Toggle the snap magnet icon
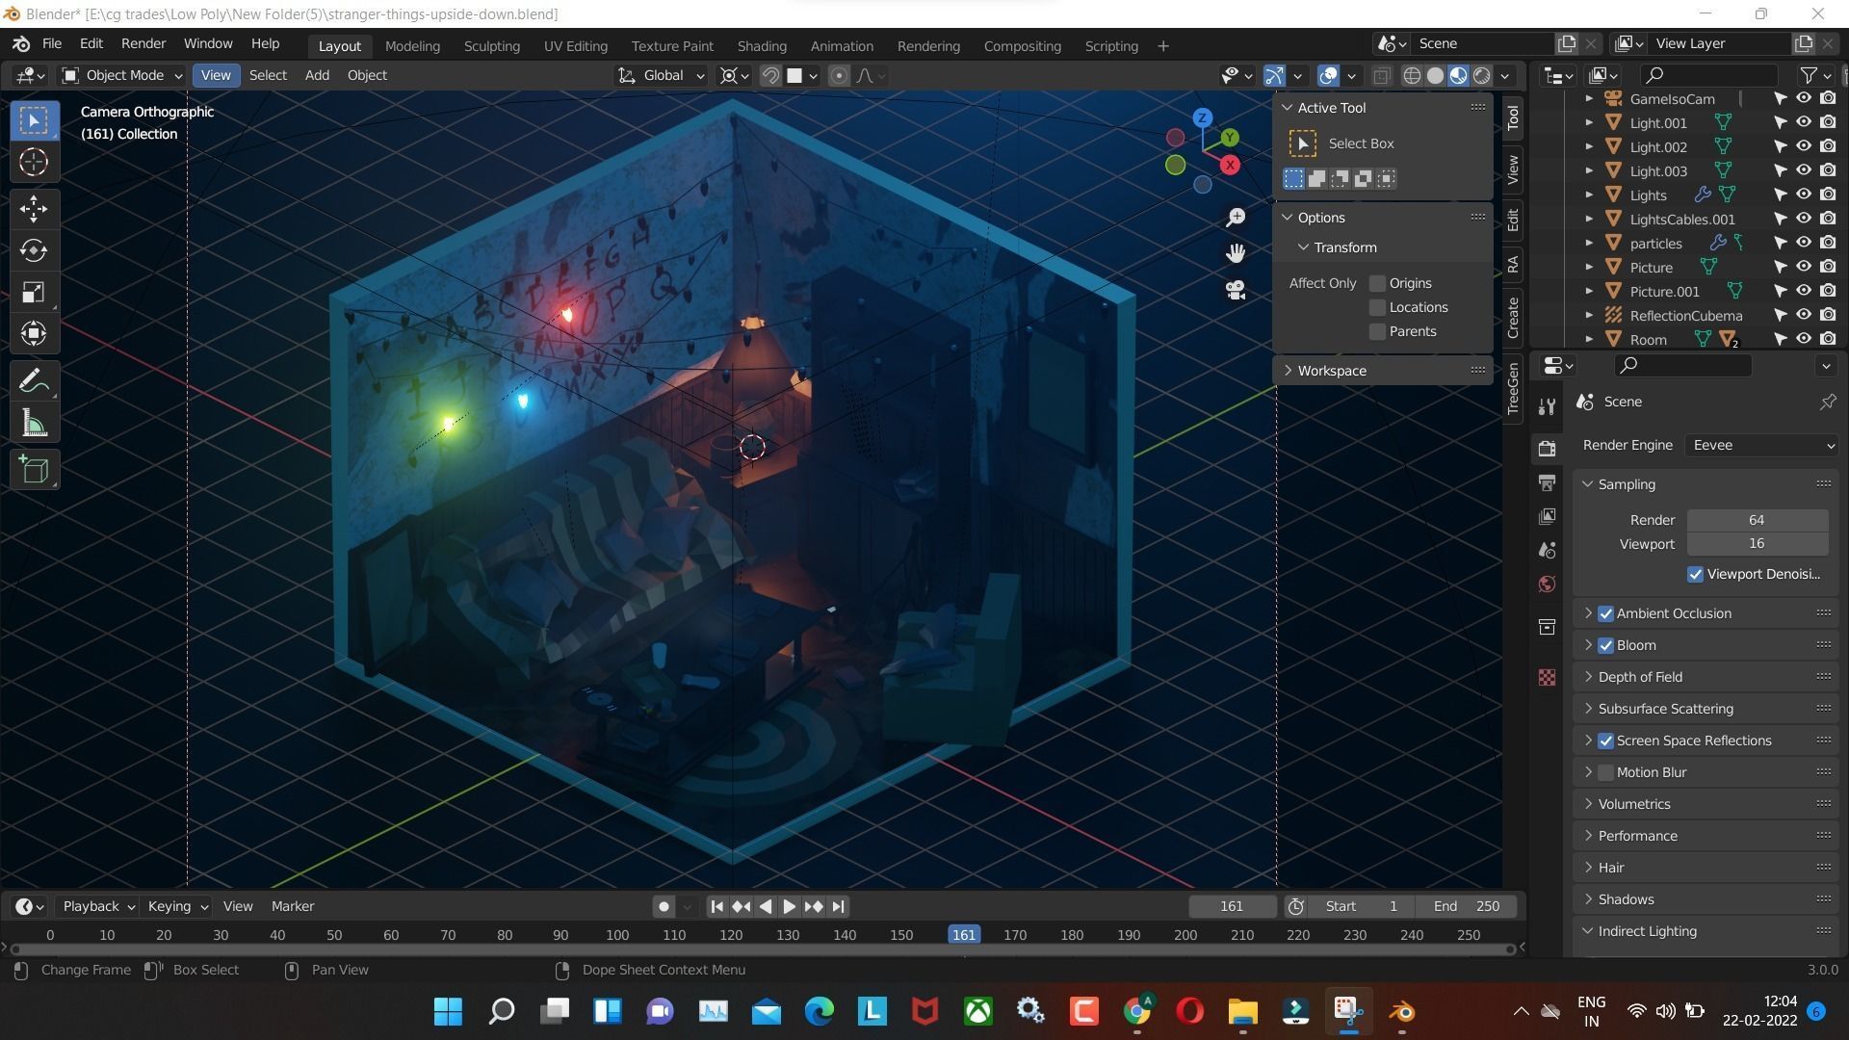1849x1040 pixels. tap(769, 75)
